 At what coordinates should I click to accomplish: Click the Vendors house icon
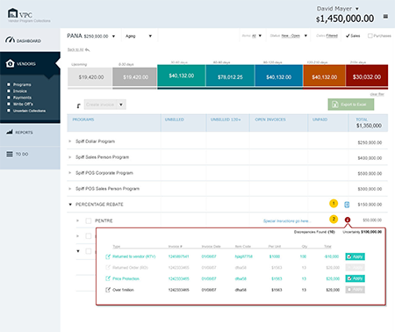coord(11,63)
